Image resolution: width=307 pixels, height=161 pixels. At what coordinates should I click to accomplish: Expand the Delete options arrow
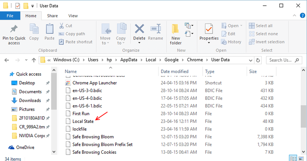[x=139, y=43]
